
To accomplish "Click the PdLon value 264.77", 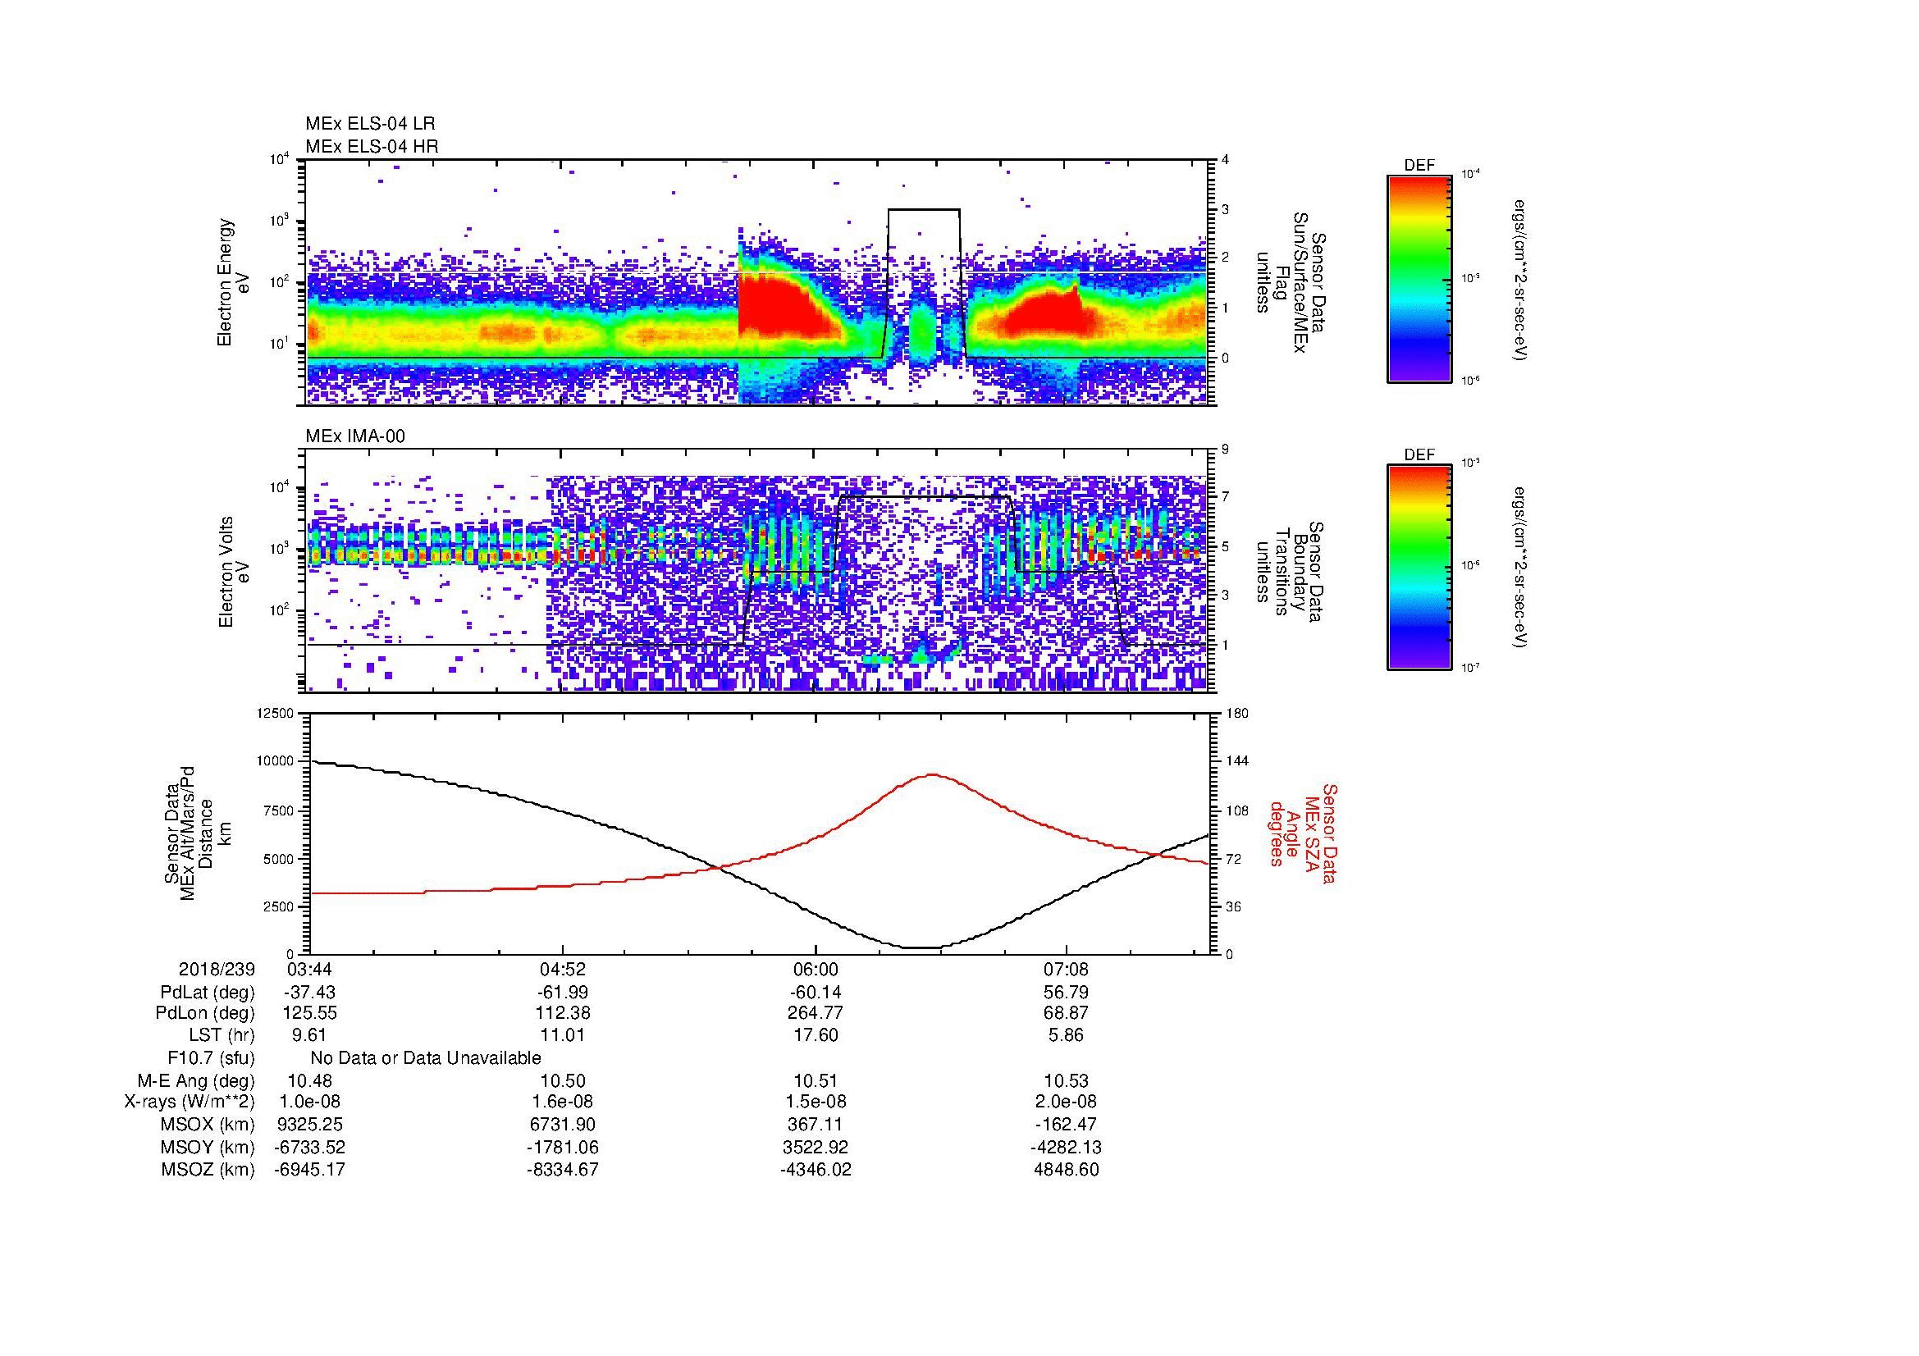I will pos(815,1012).
